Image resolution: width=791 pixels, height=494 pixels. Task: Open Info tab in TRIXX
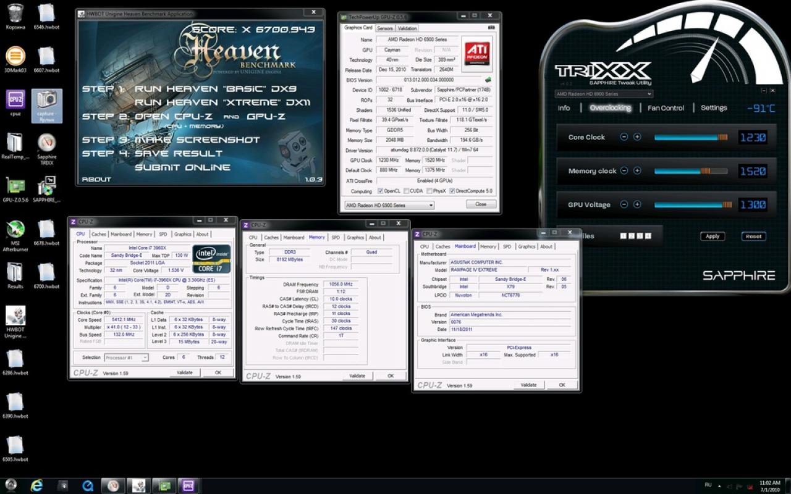pyautogui.click(x=564, y=108)
